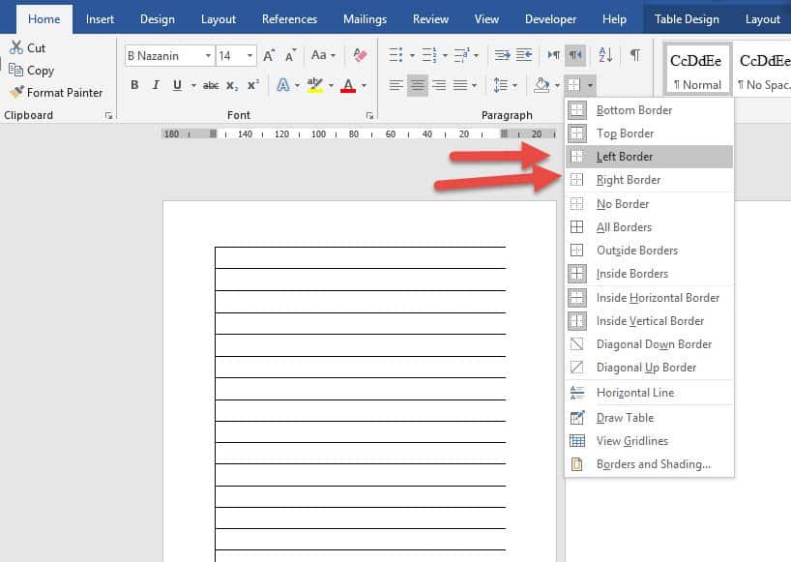The image size is (791, 562).
Task: Open the font size 14 dropdown
Action: tap(250, 56)
